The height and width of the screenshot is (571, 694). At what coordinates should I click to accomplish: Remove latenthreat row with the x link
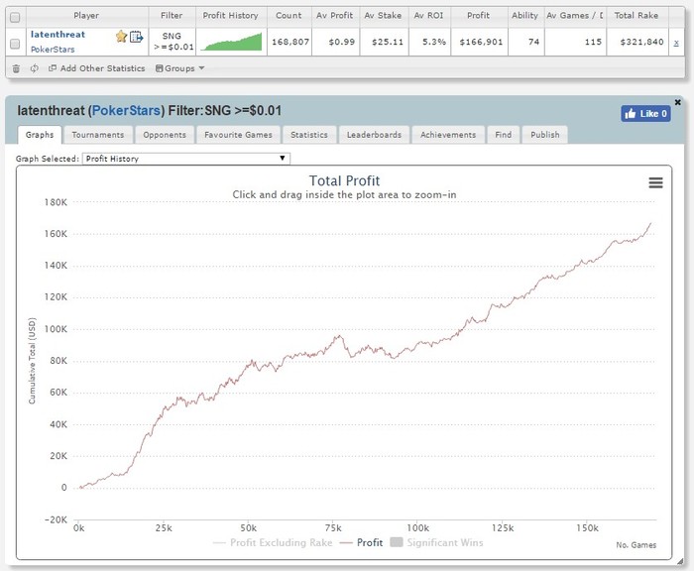click(676, 43)
